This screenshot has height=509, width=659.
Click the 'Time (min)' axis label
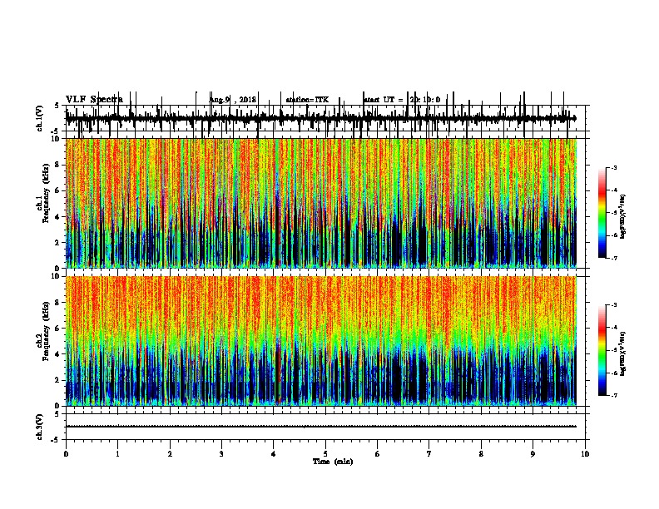point(333,462)
